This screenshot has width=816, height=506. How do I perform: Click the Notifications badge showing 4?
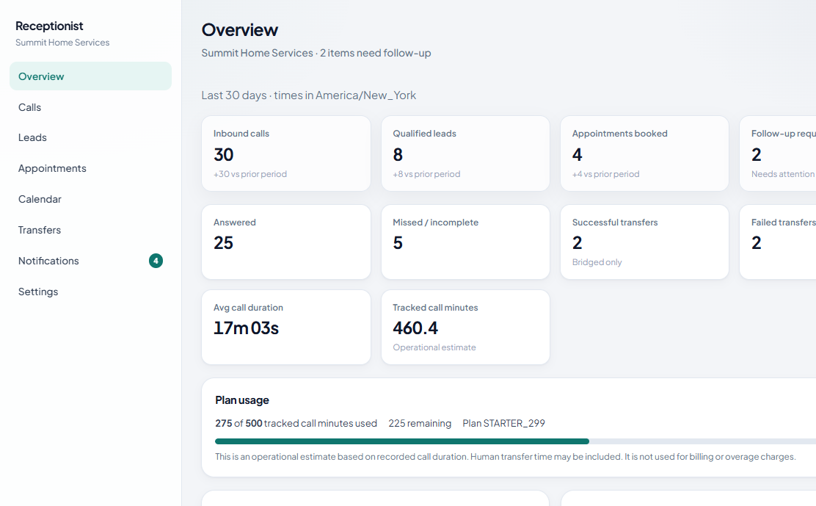(x=156, y=261)
